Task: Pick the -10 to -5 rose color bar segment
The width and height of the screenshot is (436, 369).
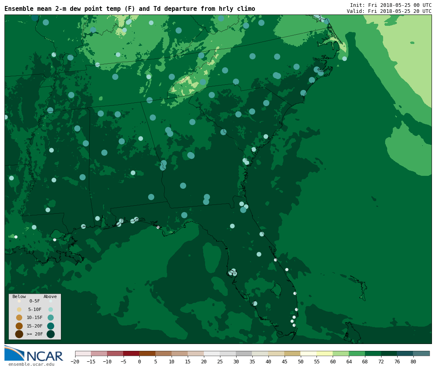Action: (115, 353)
